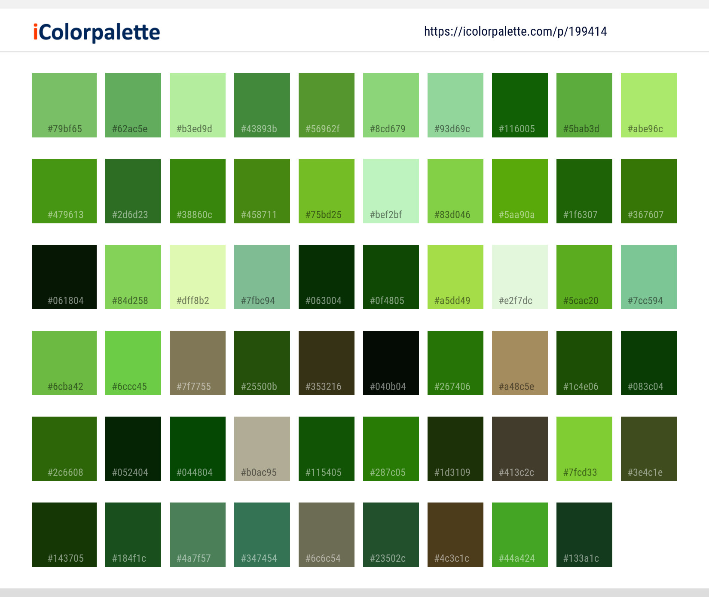
Task: Pick the #93d69c swatch
Action: click(455, 105)
